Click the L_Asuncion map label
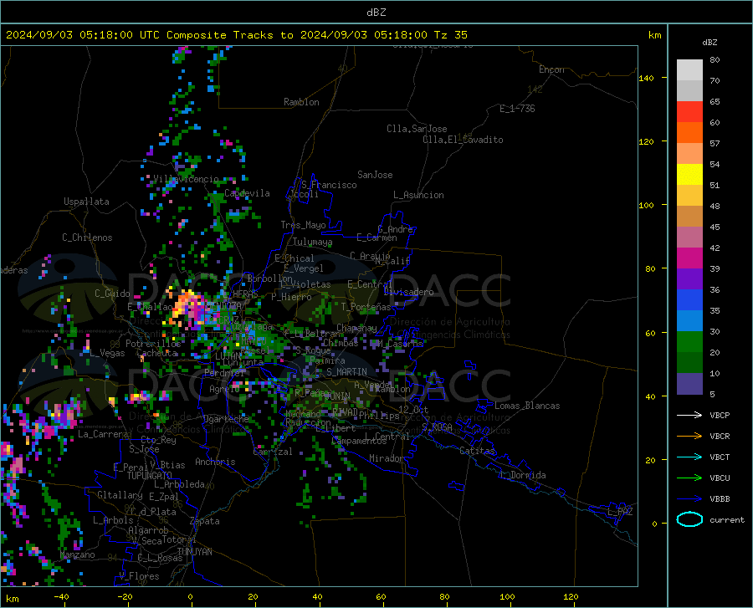The image size is (753, 608). (x=418, y=195)
